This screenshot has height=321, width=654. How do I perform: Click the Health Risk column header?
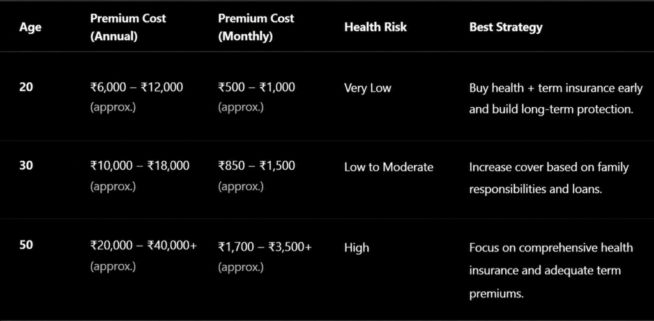pos(376,27)
